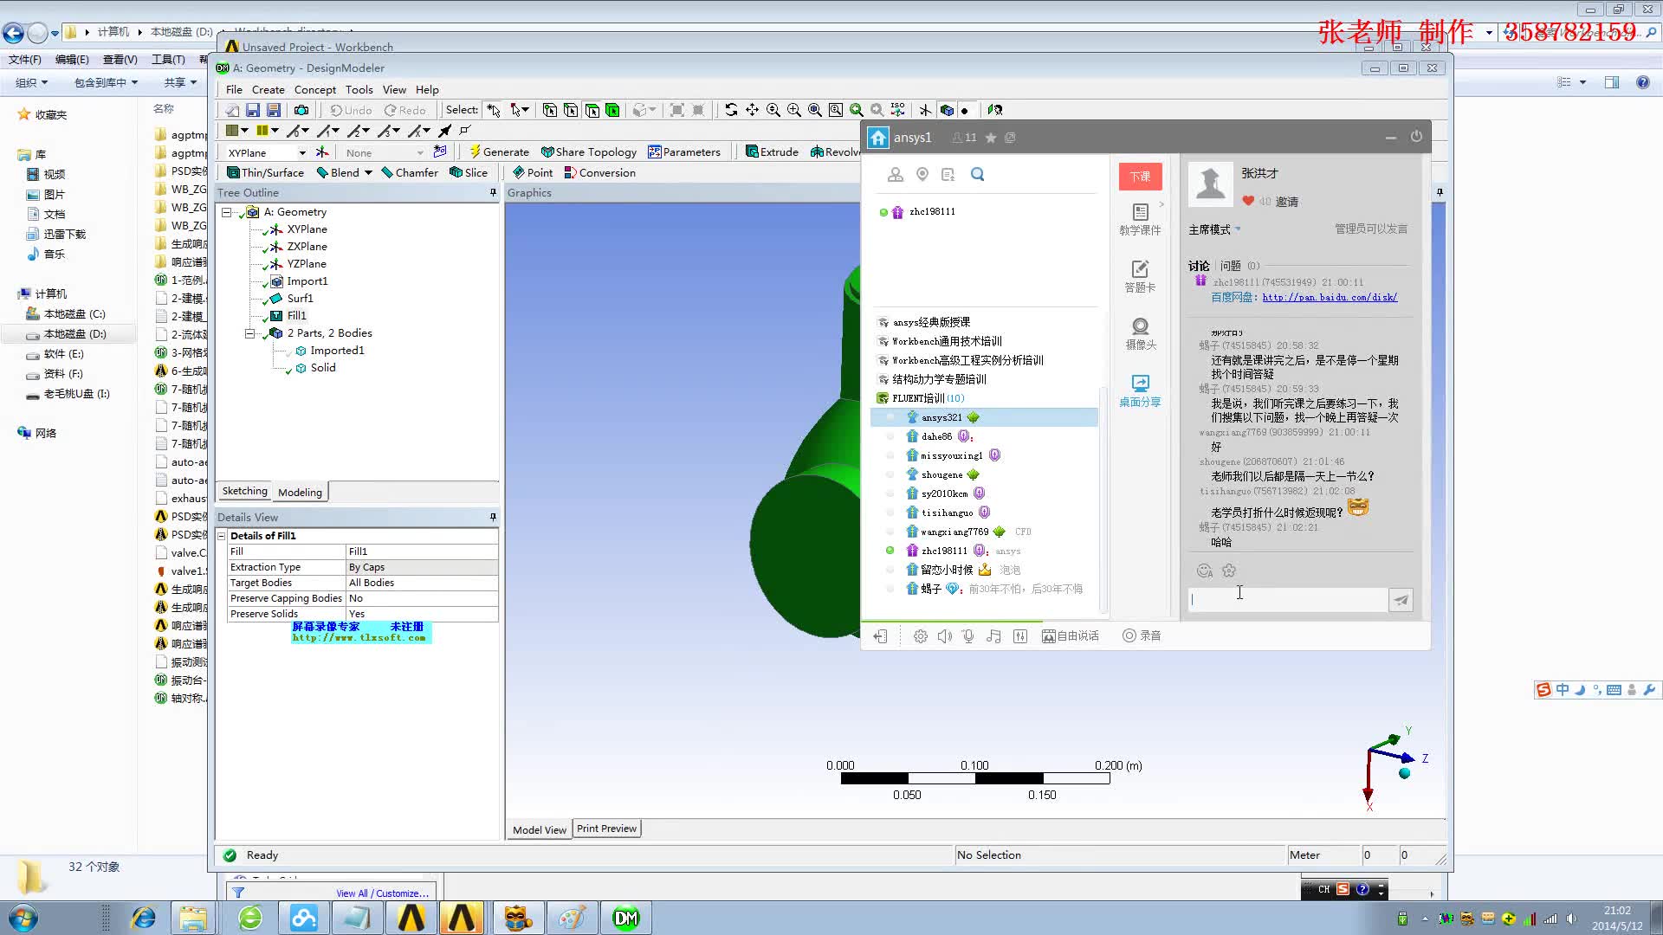Screen dimensions: 1663x935
Task: Select the Slice tool
Action: point(469,172)
